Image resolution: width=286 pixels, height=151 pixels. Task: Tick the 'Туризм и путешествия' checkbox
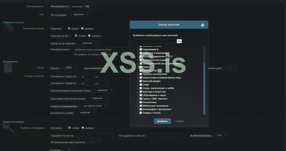coord(141,74)
